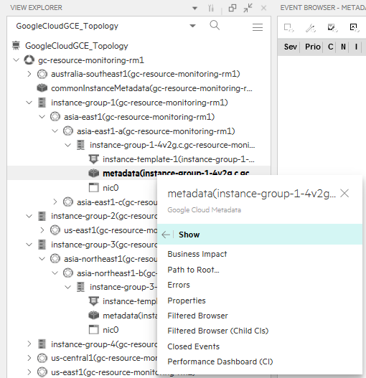Sort by the Sev column header
The width and height of the screenshot is (366, 378).
click(290, 47)
